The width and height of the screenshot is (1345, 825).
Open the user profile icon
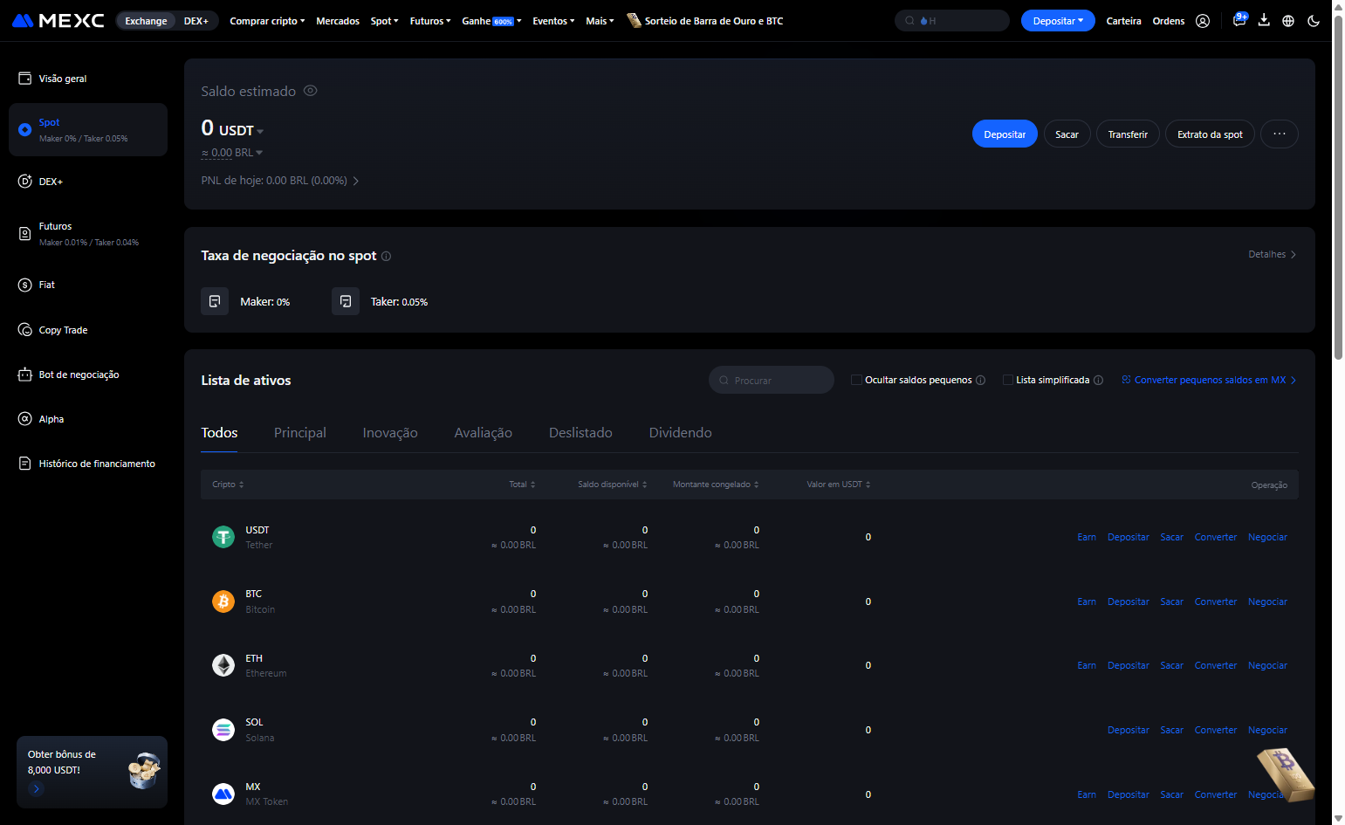1203,21
